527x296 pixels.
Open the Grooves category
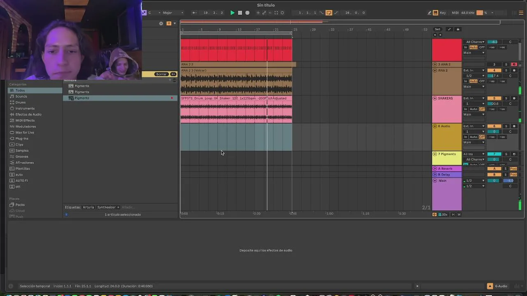click(22, 157)
